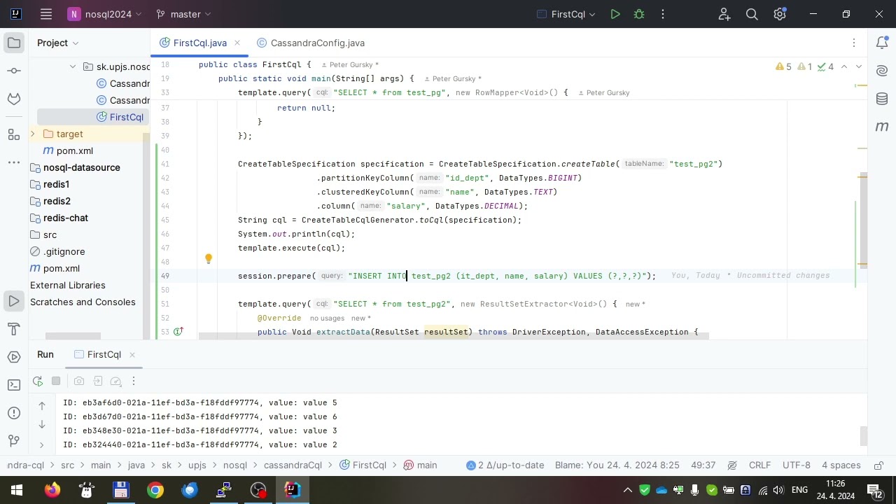Open the Commit tool window
The image size is (896, 504).
click(14, 71)
